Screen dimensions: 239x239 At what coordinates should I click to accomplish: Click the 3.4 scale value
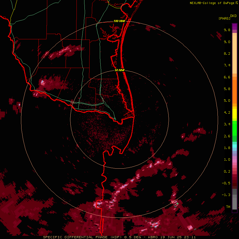pyautogui.click(x=227, y=124)
